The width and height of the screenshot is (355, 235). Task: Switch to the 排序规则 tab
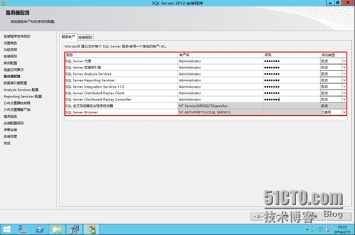85,37
